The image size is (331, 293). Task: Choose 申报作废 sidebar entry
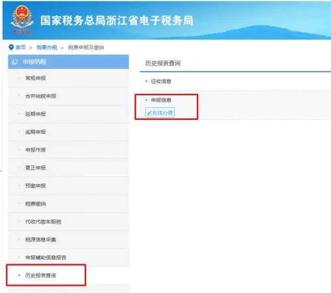pyautogui.click(x=68, y=150)
